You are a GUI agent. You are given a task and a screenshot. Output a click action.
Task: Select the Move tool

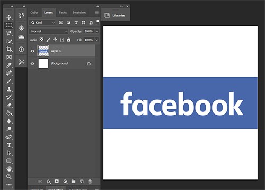[x=8, y=17]
